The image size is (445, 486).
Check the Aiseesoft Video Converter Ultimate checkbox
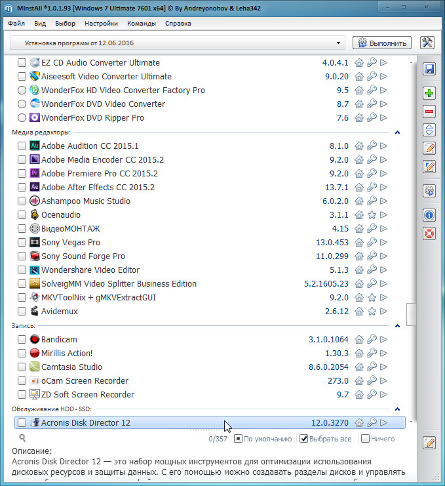(x=22, y=76)
